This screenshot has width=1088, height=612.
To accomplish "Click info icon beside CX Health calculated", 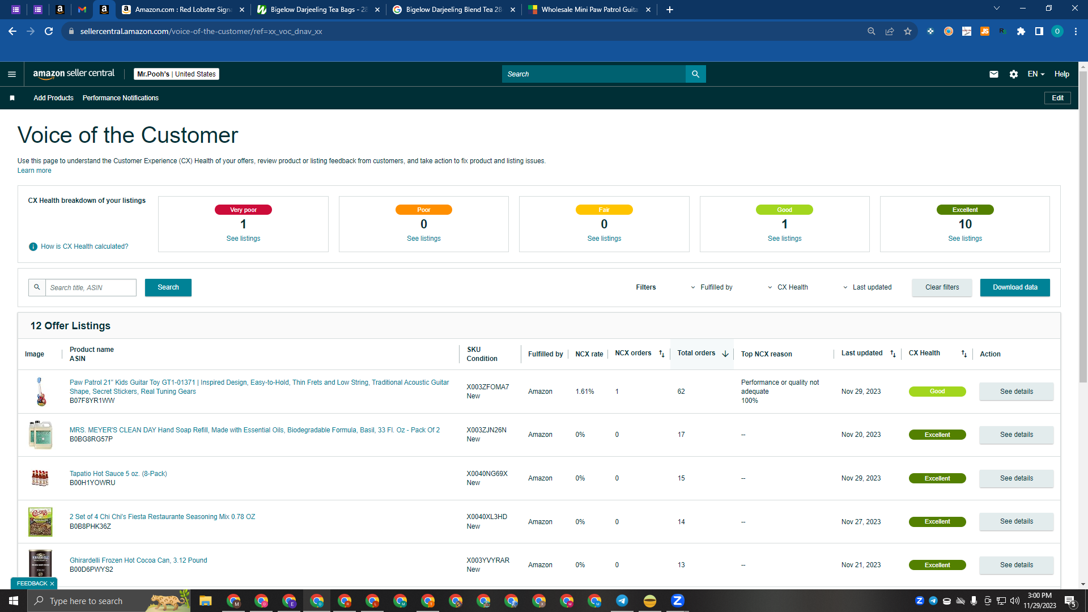I will [33, 246].
